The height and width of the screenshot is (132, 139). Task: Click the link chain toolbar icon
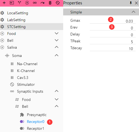click(35, 3)
